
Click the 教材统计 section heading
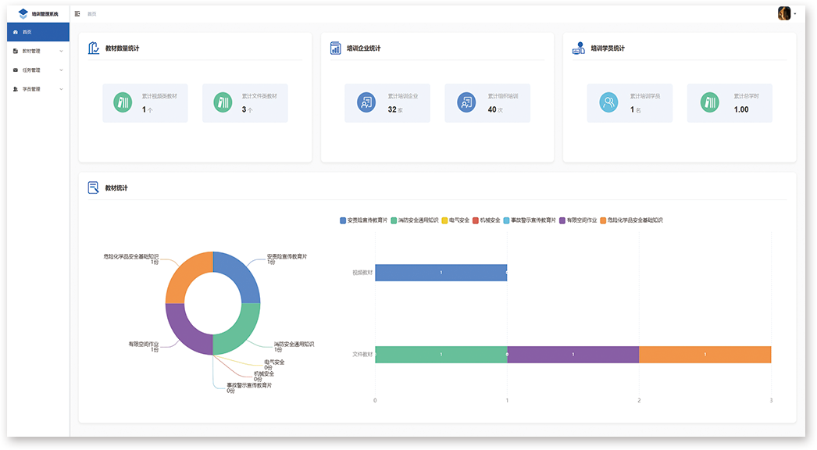[116, 188]
